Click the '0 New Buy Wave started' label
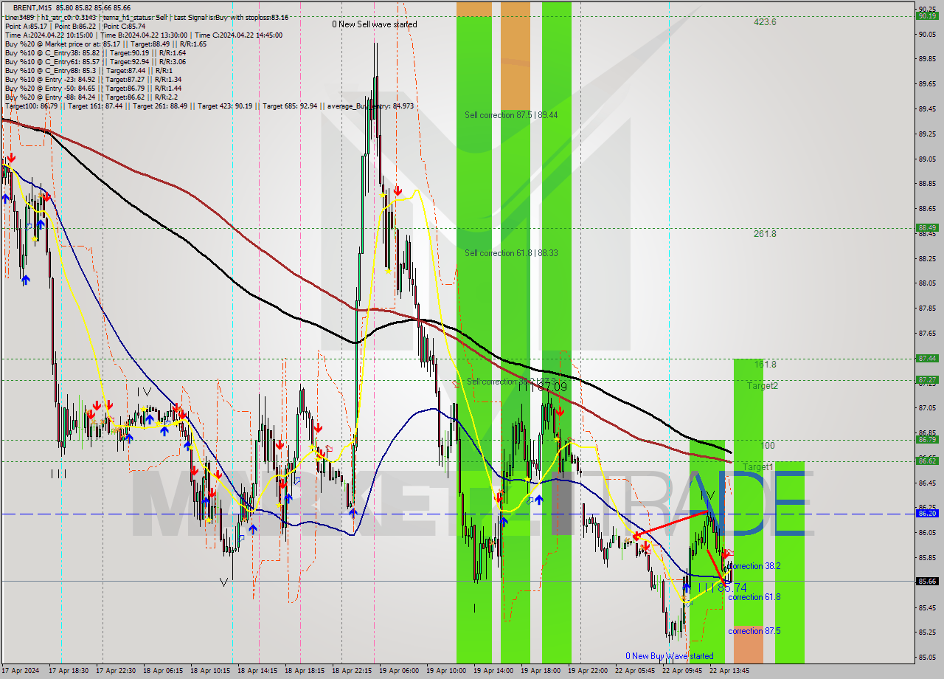 (x=670, y=655)
